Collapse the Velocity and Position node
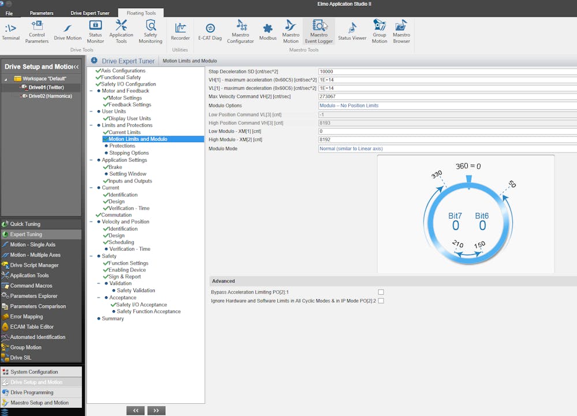The height and width of the screenshot is (416, 577). coord(91,222)
